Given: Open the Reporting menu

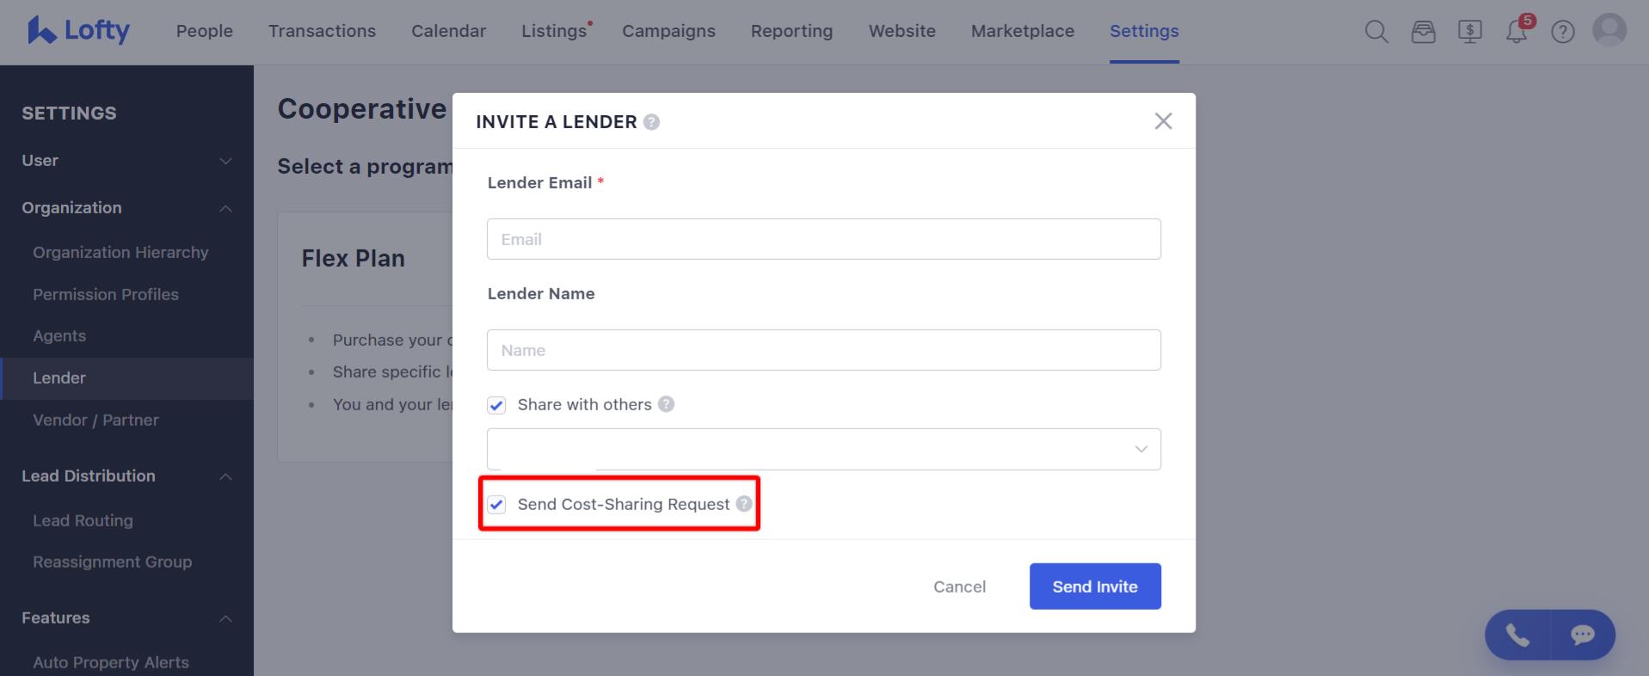Looking at the screenshot, I should pos(791,31).
